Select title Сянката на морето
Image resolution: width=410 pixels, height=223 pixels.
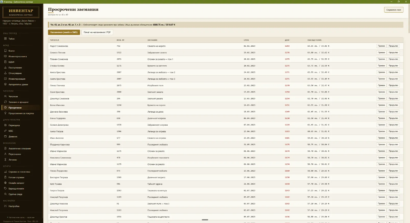coord(156,46)
